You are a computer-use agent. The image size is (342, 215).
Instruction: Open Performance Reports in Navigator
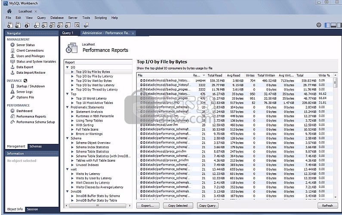[x=31, y=116]
